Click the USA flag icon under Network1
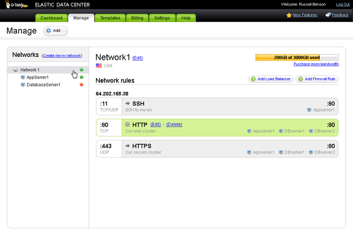Screen dimensions: 353x246 [x=99, y=65]
